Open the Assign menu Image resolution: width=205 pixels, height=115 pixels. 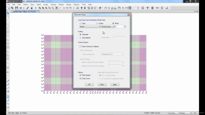[x=45, y=4]
